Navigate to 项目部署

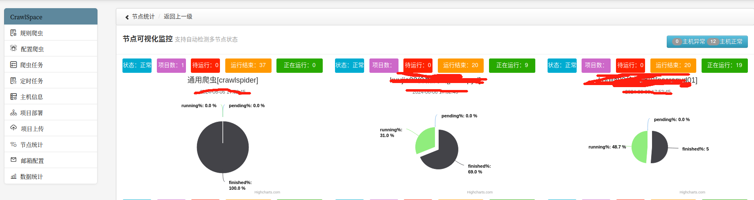(x=51, y=112)
